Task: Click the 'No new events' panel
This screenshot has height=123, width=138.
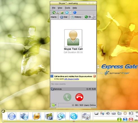Action: [73, 84]
